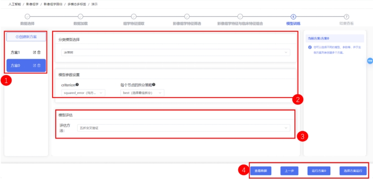Click the chevron arrow of the 五折交叉验证 dropdown
The image size is (373, 179).
click(x=286, y=128)
